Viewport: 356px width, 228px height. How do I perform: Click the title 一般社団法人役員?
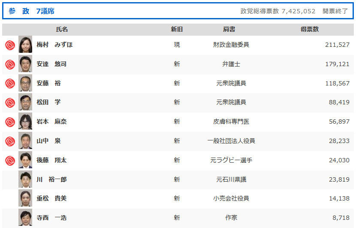pyautogui.click(x=231, y=141)
